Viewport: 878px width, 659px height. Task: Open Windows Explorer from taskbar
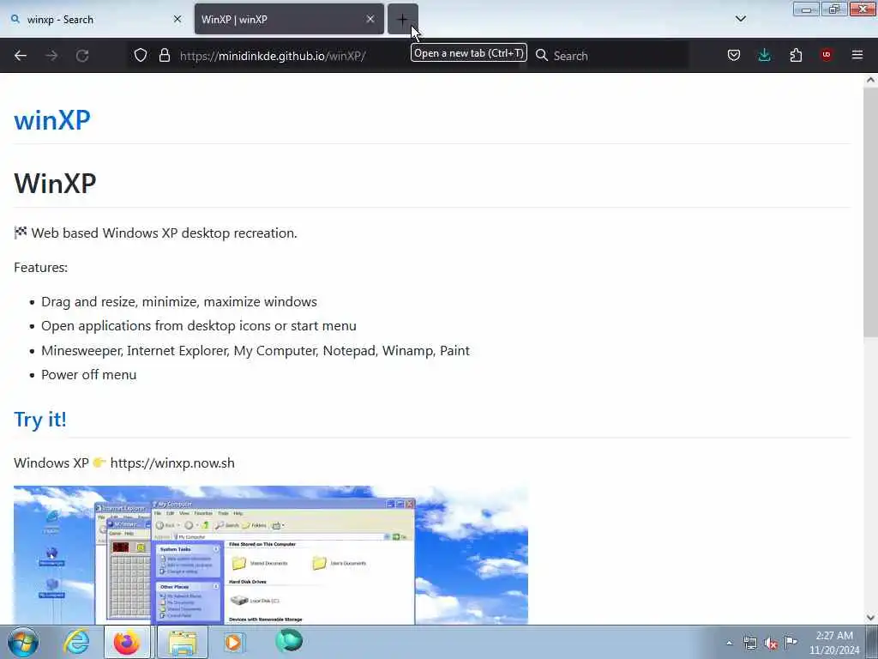(183, 642)
